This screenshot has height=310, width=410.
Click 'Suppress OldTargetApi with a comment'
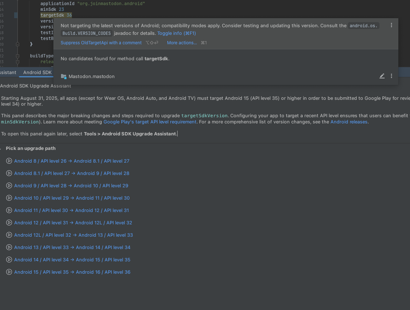click(x=101, y=42)
